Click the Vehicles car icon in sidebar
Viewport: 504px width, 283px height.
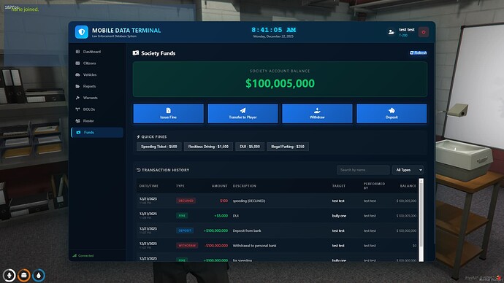click(x=77, y=74)
